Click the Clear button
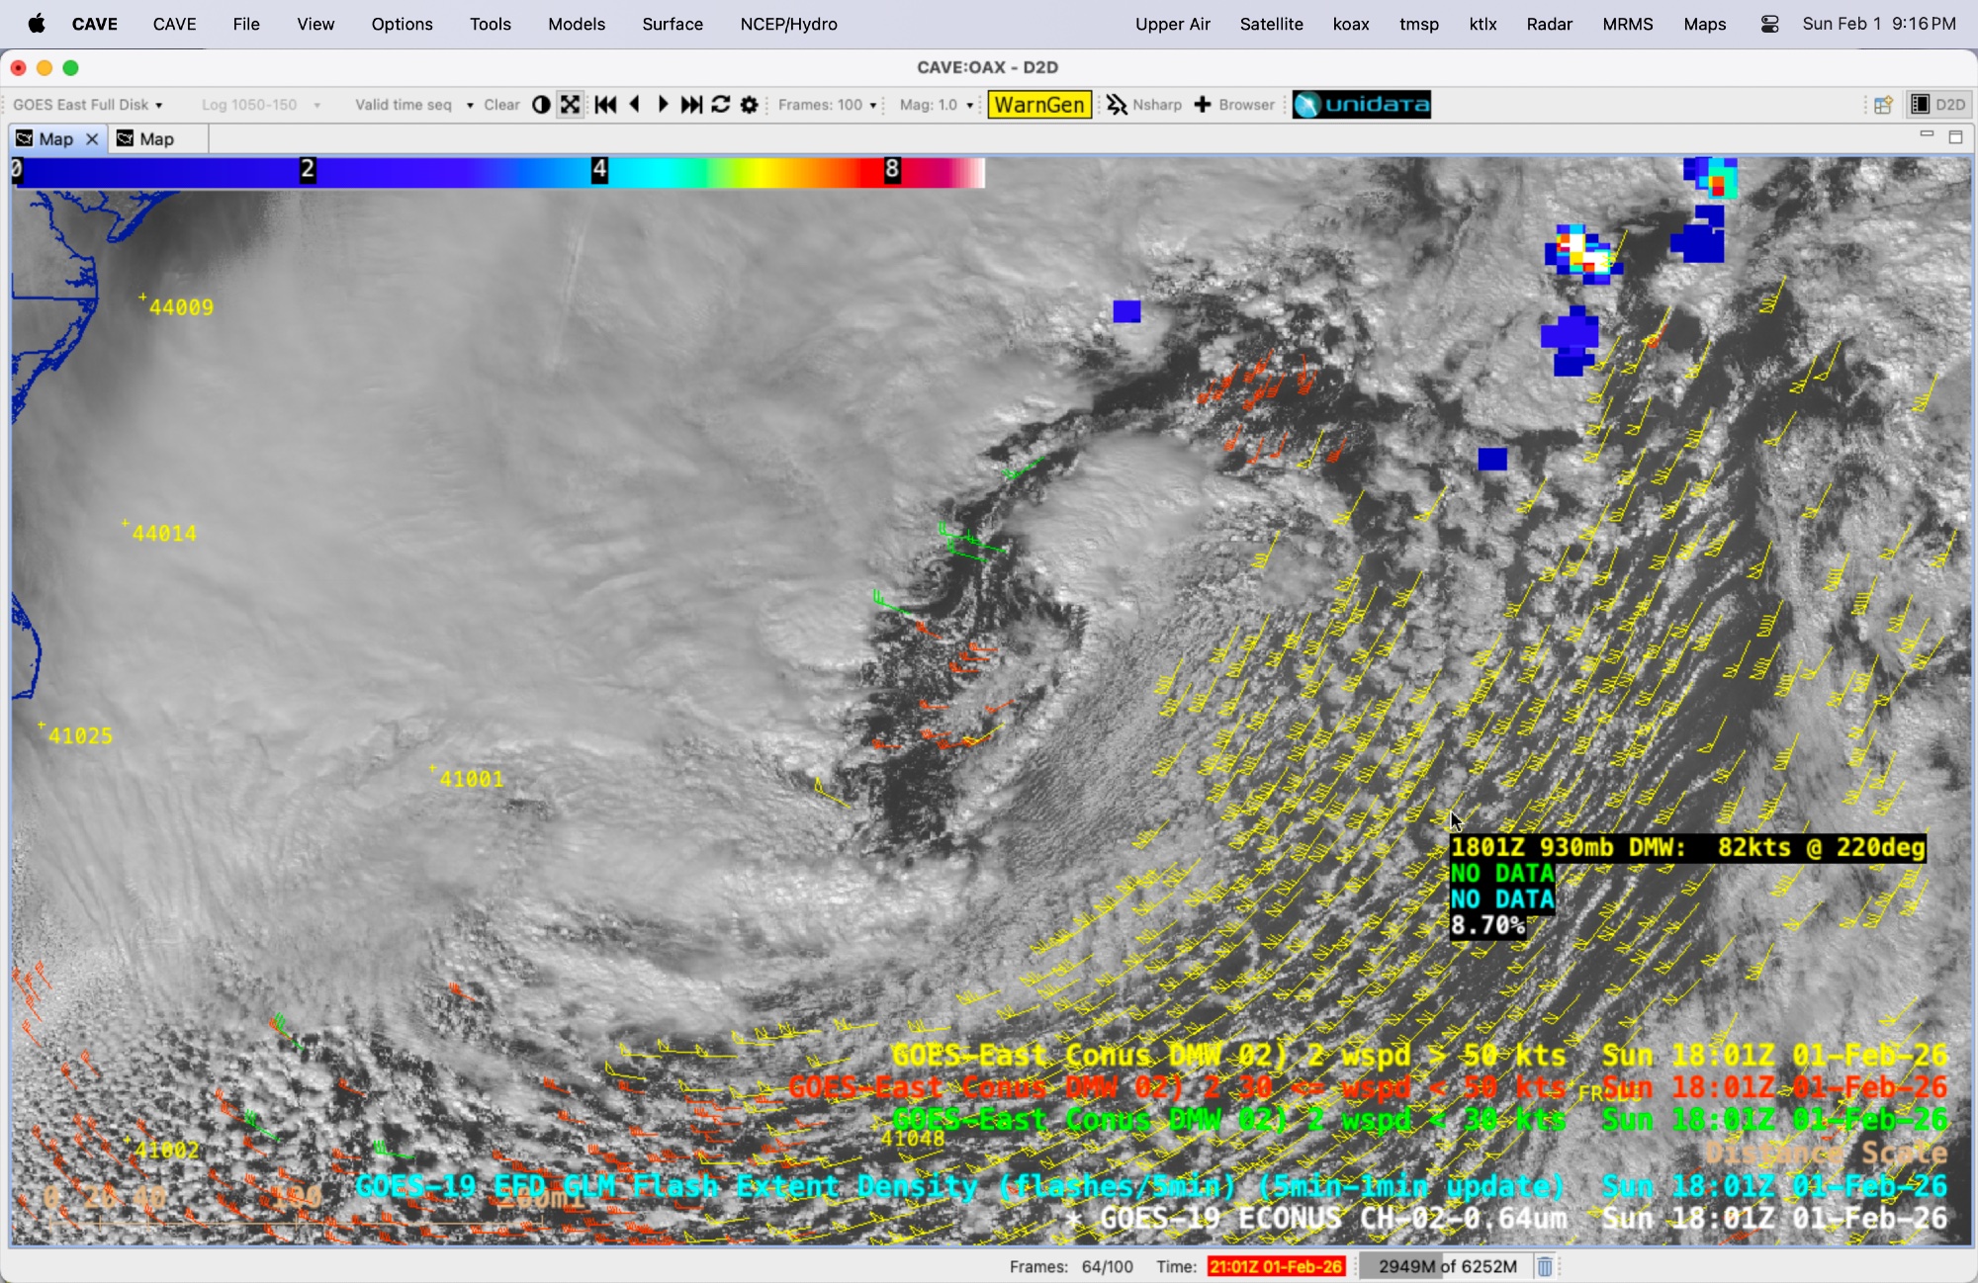 (x=501, y=105)
